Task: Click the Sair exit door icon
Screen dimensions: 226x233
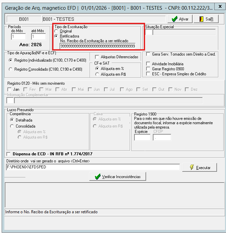Action: (x=201, y=19)
